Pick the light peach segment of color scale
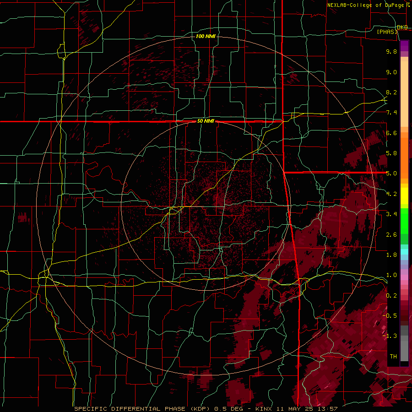412x412 pixels. [x=404, y=95]
